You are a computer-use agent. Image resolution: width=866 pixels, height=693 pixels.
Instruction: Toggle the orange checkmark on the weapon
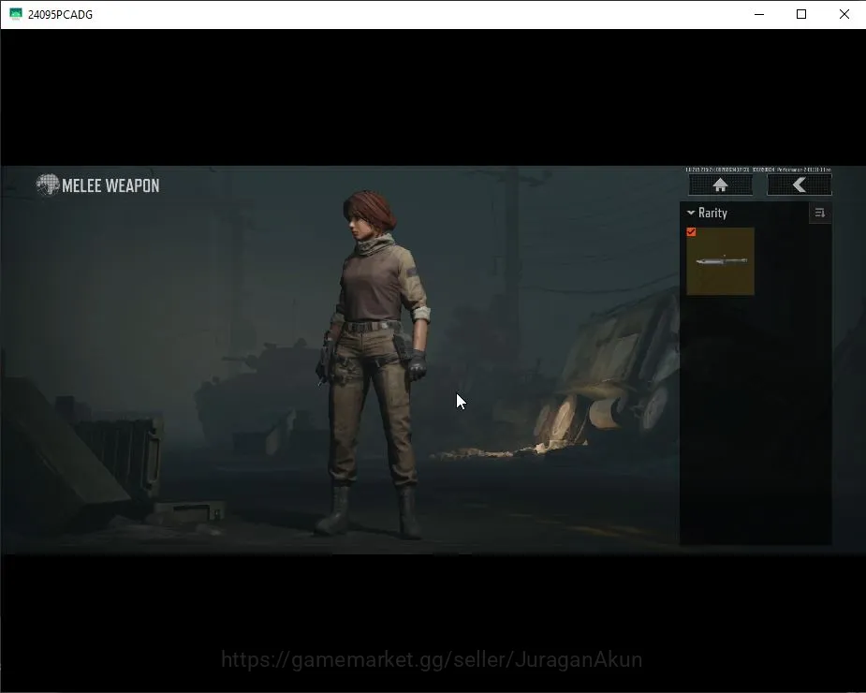[x=691, y=232]
